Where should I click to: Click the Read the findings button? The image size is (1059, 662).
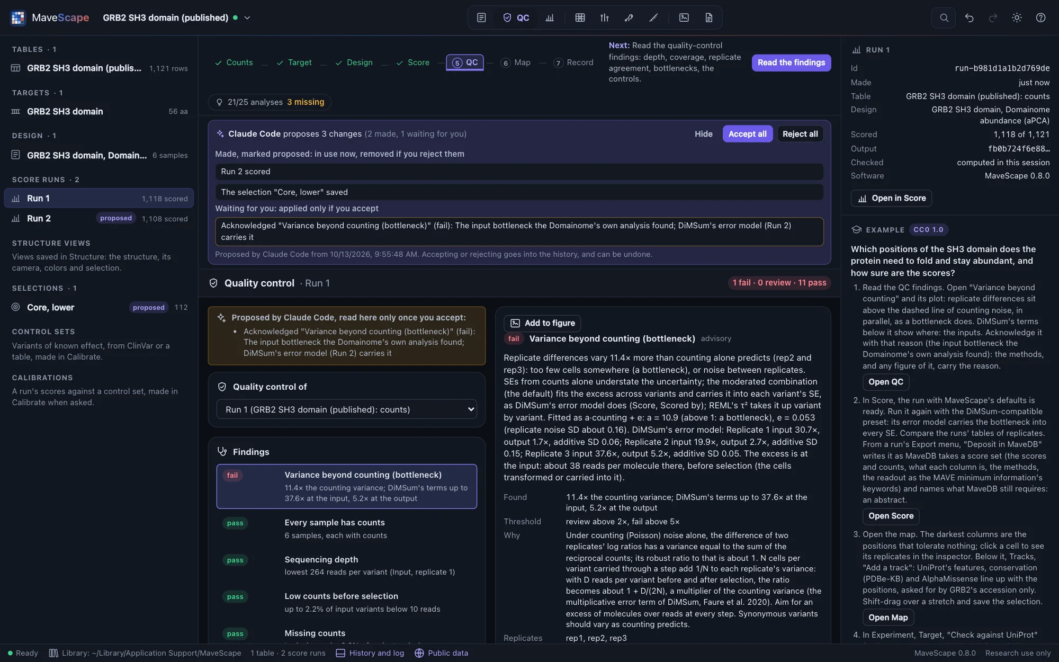tap(791, 62)
